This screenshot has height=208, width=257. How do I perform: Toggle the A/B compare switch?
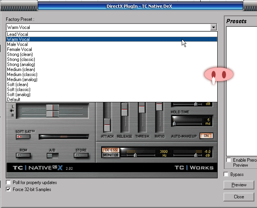point(52,156)
